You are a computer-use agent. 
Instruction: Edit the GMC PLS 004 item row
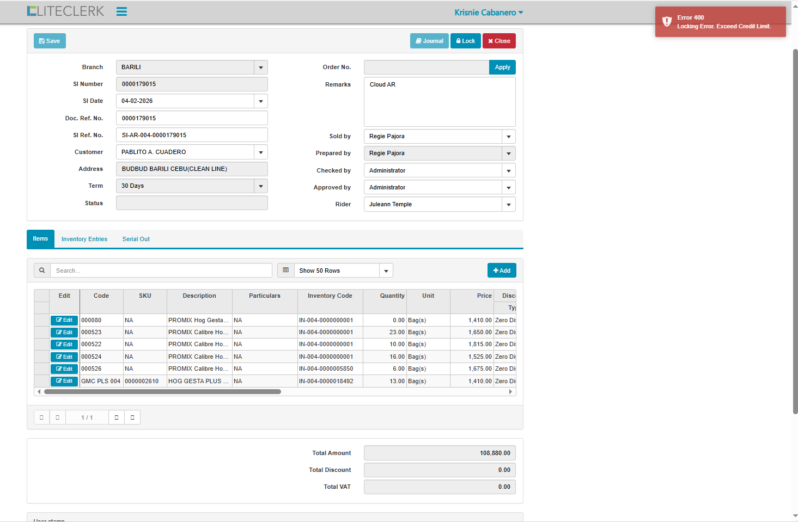click(64, 381)
